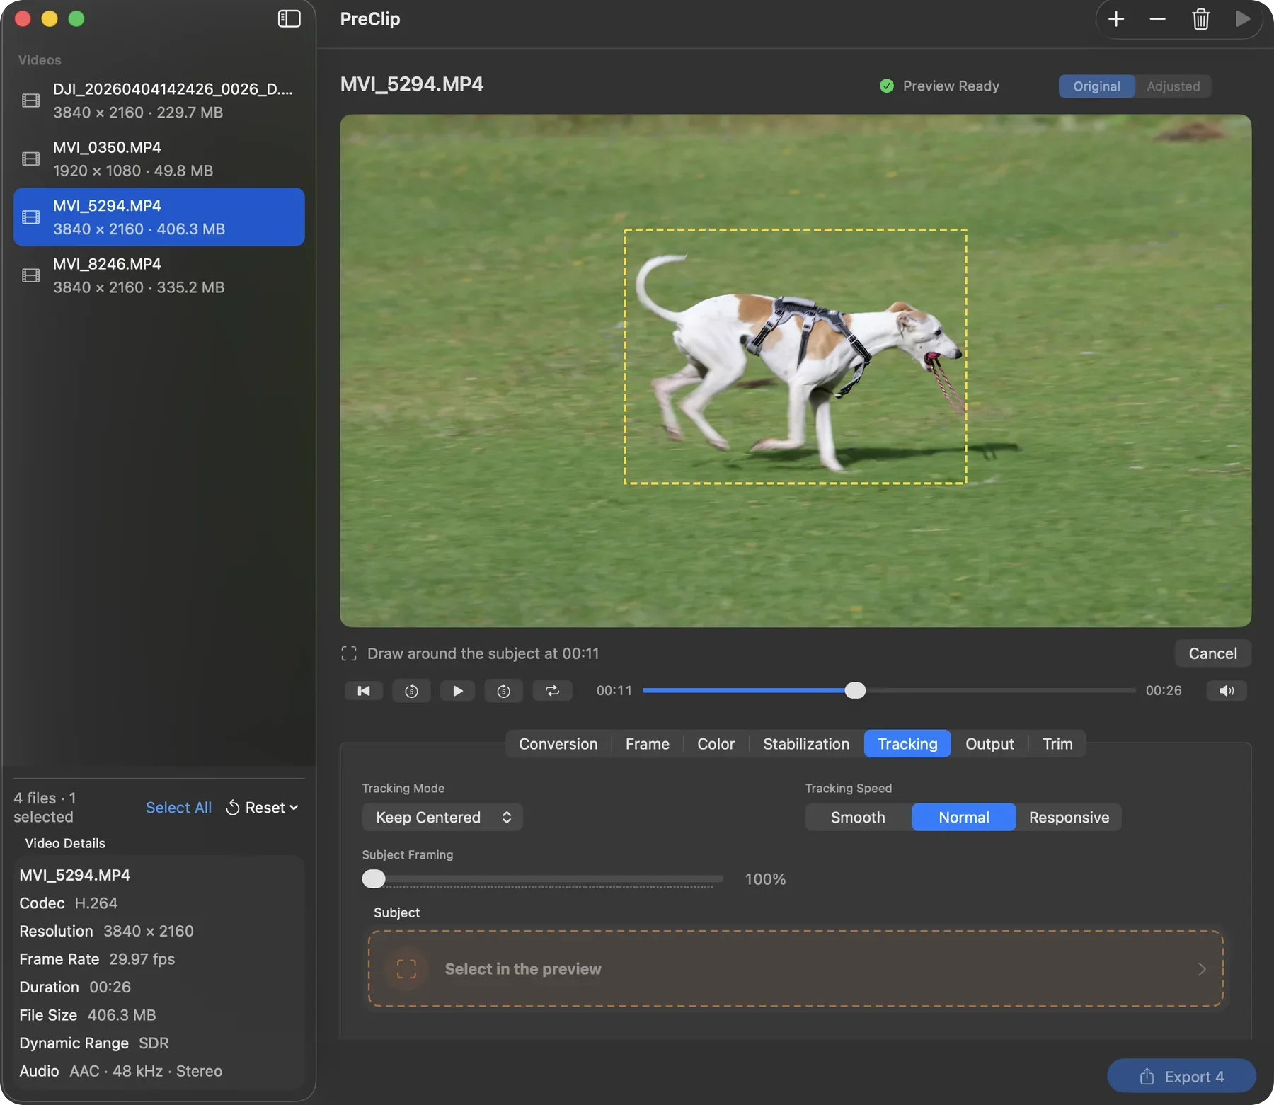
Task: Set tracking speed to Smooth
Action: click(858, 818)
